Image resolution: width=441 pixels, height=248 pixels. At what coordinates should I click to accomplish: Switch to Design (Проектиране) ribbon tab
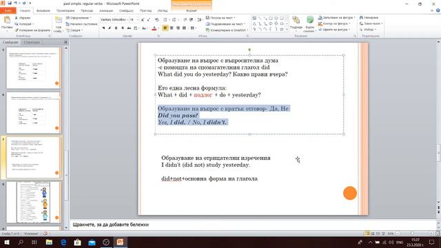(x=65, y=11)
